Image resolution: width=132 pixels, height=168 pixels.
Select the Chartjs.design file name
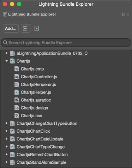point(34,108)
